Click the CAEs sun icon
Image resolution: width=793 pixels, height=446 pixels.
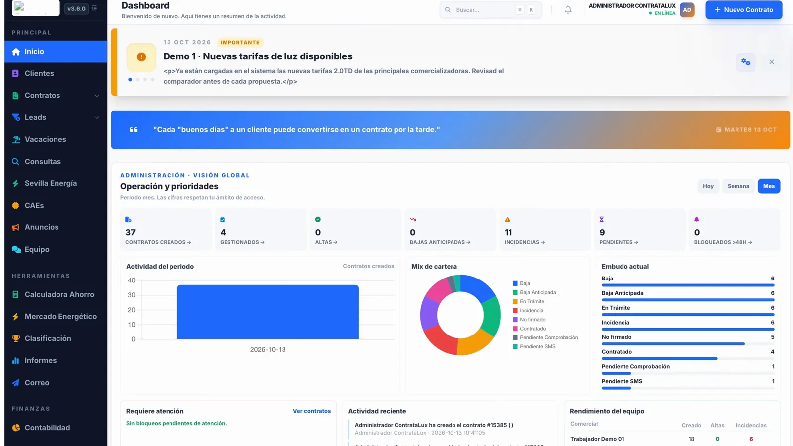[x=16, y=205]
